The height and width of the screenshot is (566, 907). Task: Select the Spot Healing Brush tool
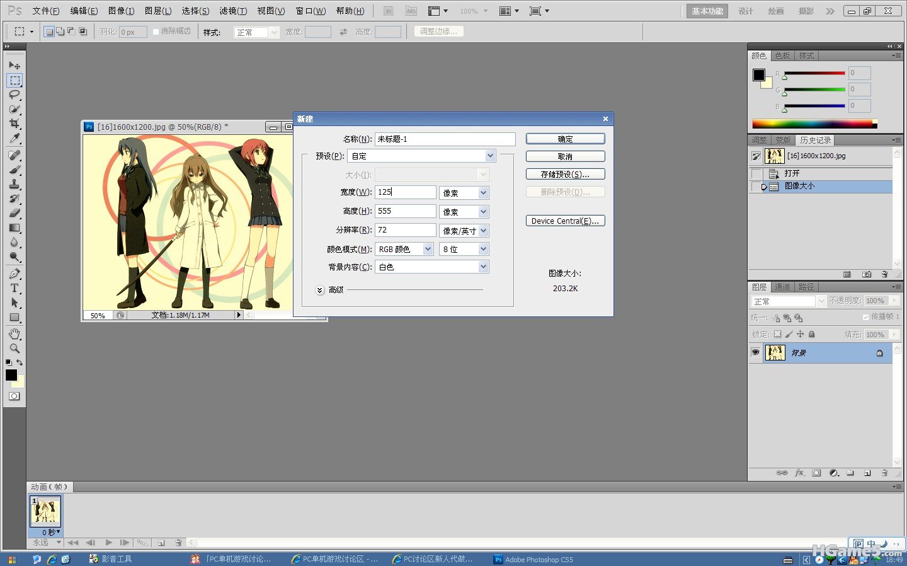[x=14, y=155]
